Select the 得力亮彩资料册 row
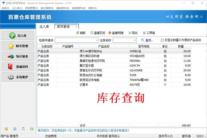The image size is (207, 138). [x=114, y=56]
